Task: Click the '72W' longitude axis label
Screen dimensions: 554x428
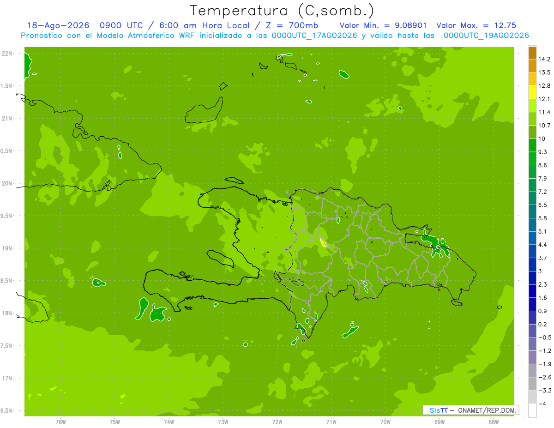Action: (277, 422)
